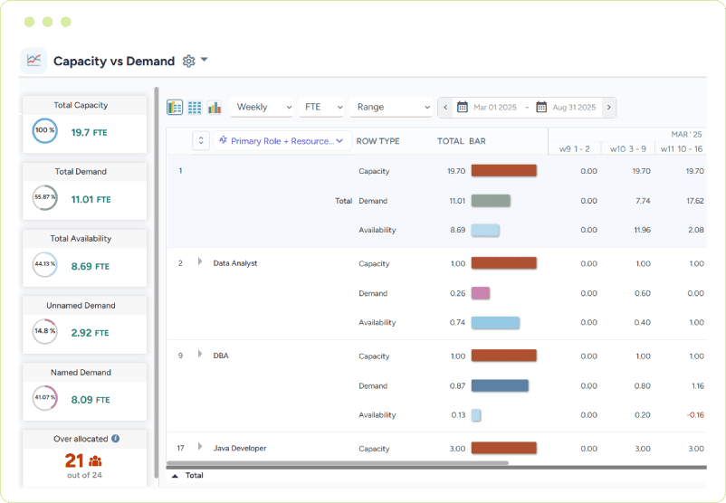Click the red -0.16 DBA availability cell
This screenshot has height=503, width=726.
(x=695, y=415)
